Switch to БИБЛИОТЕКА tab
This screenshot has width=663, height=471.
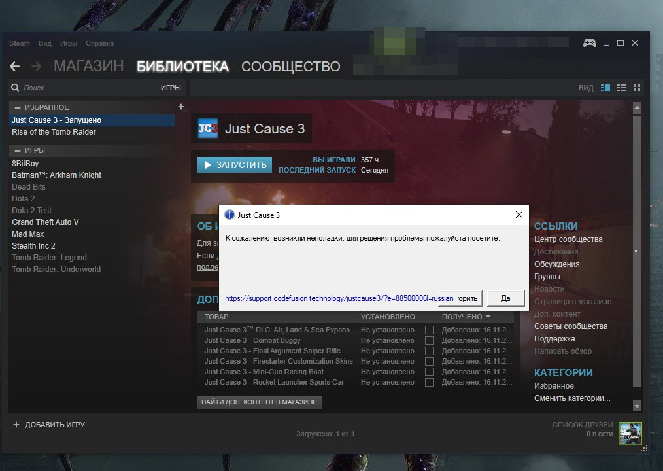pos(182,67)
